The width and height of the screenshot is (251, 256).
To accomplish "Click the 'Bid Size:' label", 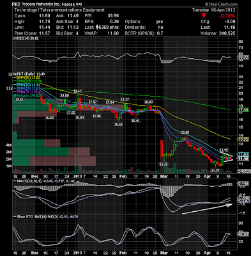I will [65, 33].
